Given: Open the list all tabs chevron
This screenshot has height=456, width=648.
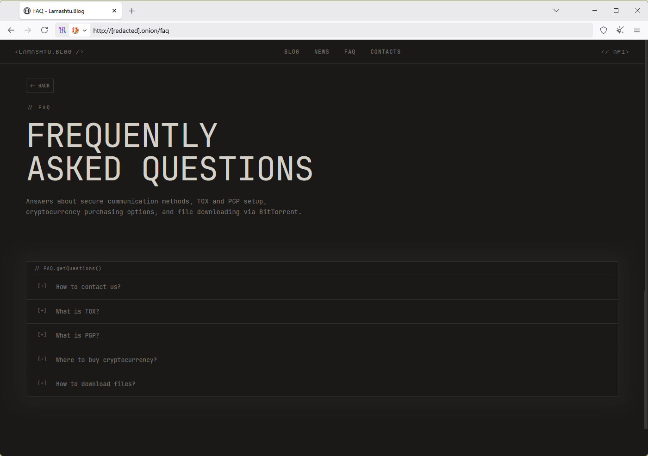Looking at the screenshot, I should tap(556, 11).
